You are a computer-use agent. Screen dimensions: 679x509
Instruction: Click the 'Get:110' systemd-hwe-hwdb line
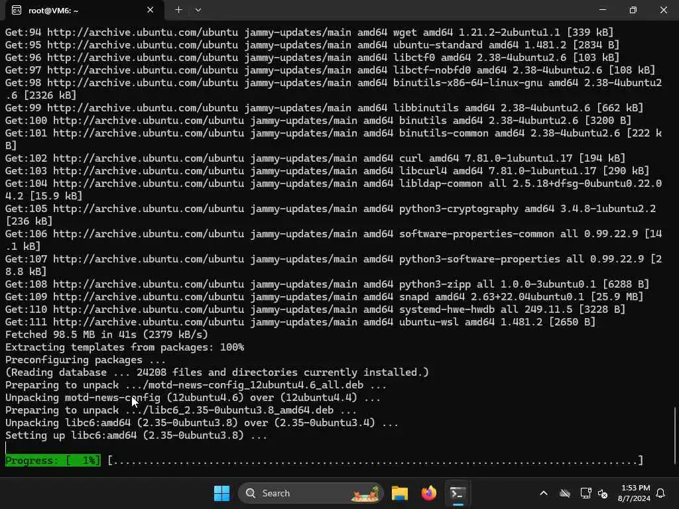pos(315,310)
